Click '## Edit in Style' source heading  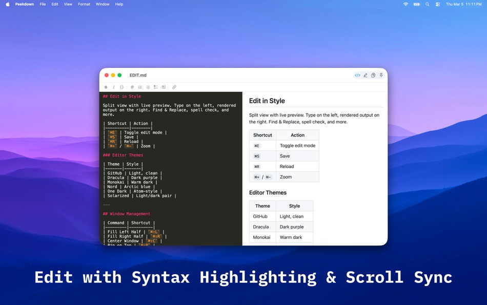coord(122,97)
